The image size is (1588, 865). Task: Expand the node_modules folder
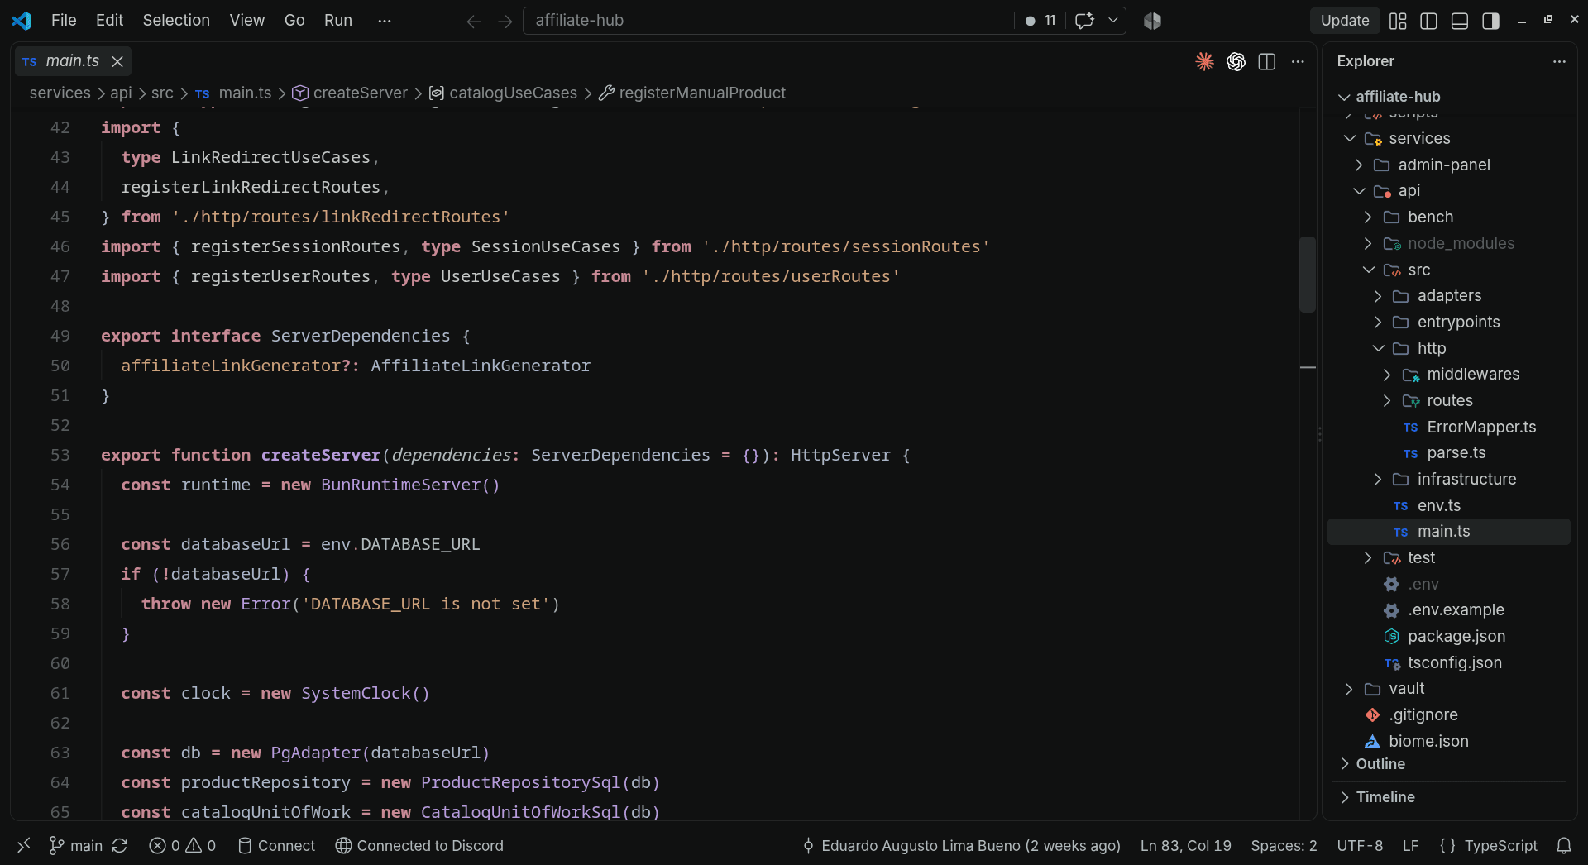pos(1368,243)
